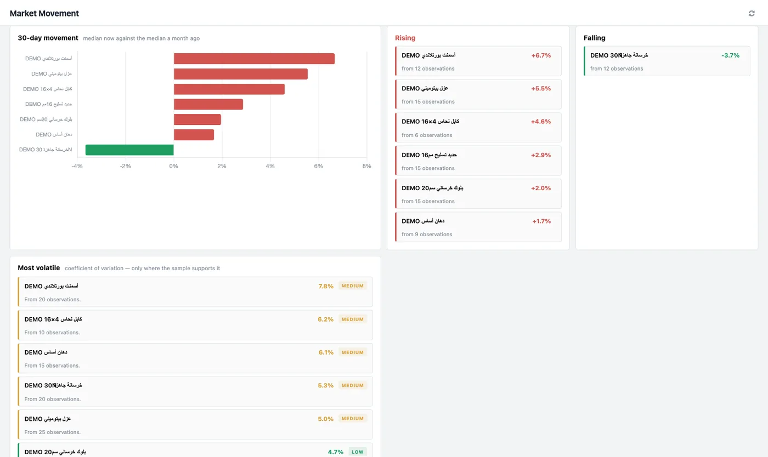The width and height of the screenshot is (768, 457).
Task: Click the 'Market Movement' page title
Action: tap(44, 13)
